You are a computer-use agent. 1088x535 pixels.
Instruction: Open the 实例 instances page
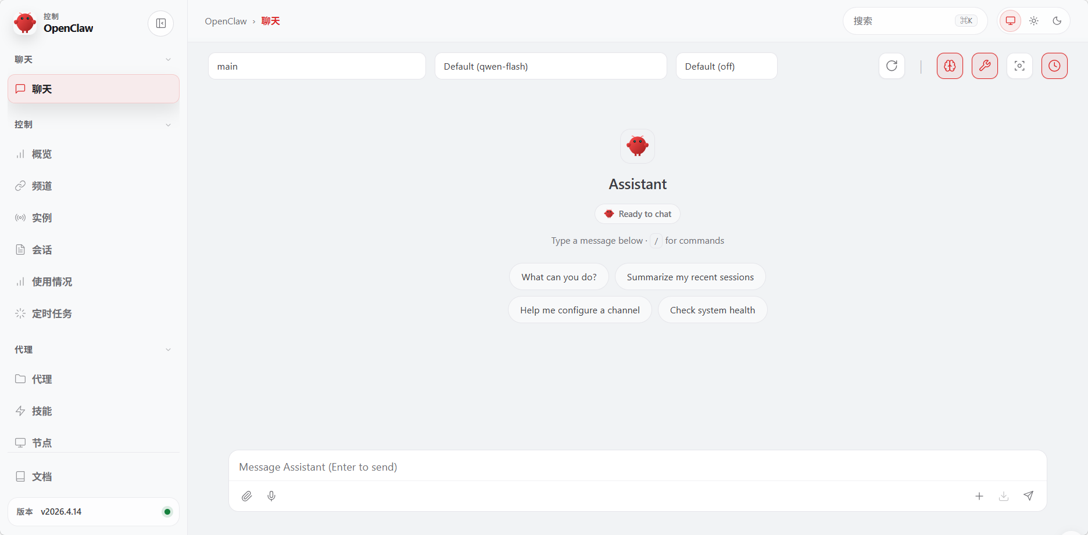(x=94, y=218)
